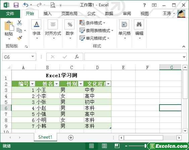Customize quick access toolbar dropdown

61,5
